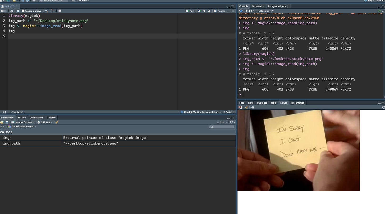The width and height of the screenshot is (385, 214).
Task: Click the Copilot: Waiting for completions status
Action: point(203,112)
